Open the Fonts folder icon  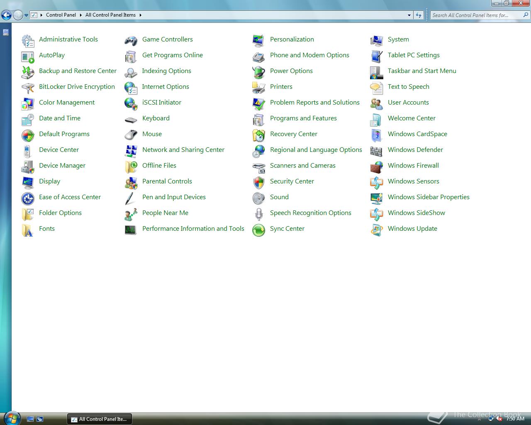coord(28,230)
